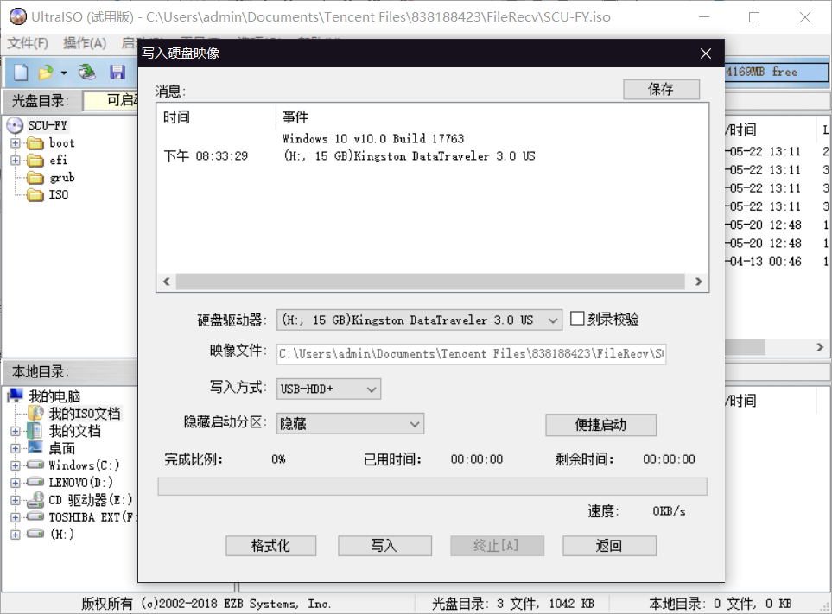The width and height of the screenshot is (832, 614).
Task: Click 保存 to save messages
Action: click(661, 89)
